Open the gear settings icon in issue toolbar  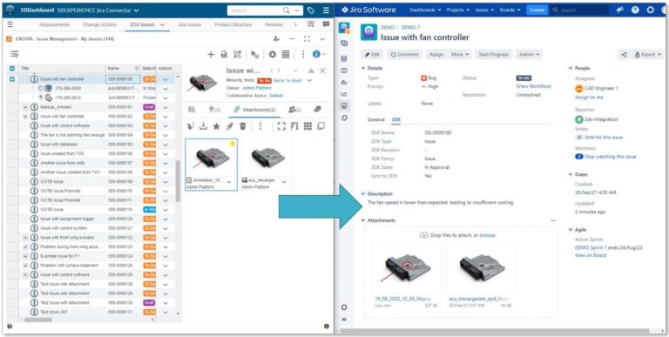[x=272, y=54]
